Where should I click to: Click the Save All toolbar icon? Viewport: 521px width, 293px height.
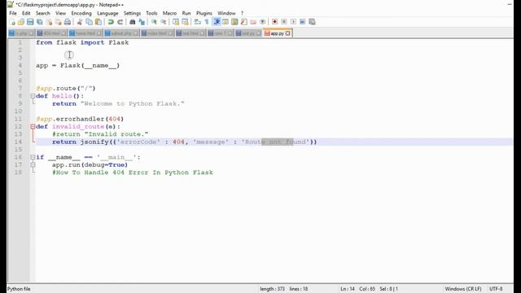(40, 22)
